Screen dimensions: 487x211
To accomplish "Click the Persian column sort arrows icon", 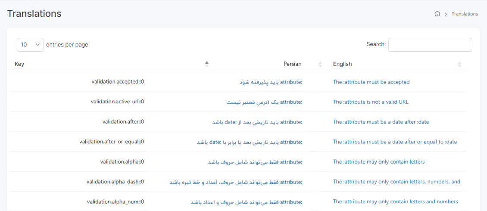I will (x=320, y=64).
